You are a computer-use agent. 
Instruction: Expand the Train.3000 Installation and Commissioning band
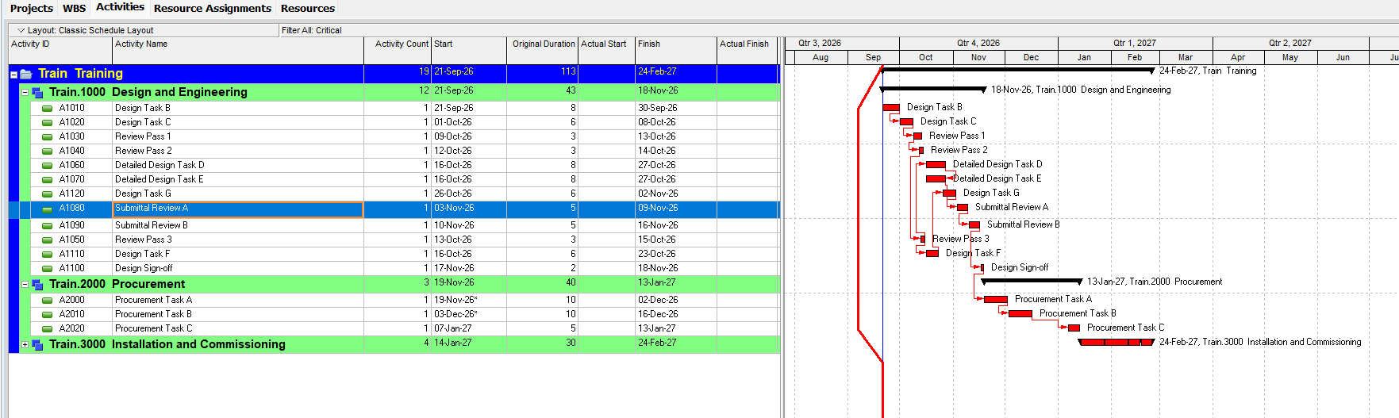(25, 344)
